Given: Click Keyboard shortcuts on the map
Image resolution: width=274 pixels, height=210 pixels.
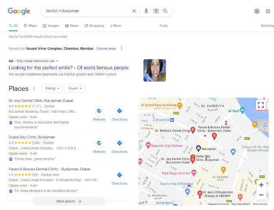Looking at the screenshot, I should point(218,204).
